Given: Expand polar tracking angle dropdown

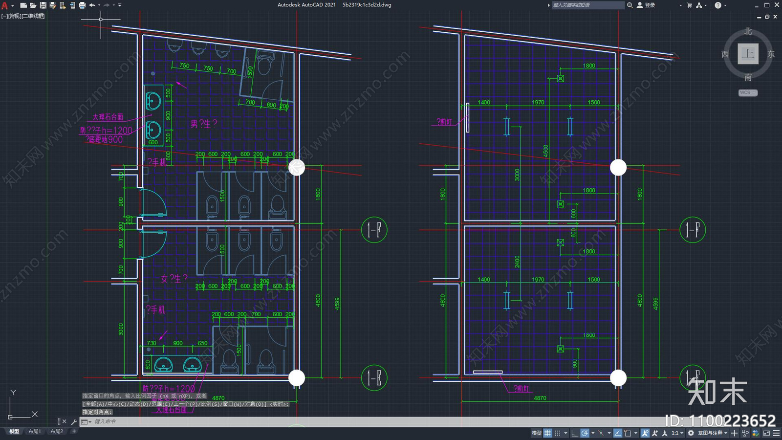Looking at the screenshot, I should (x=593, y=433).
